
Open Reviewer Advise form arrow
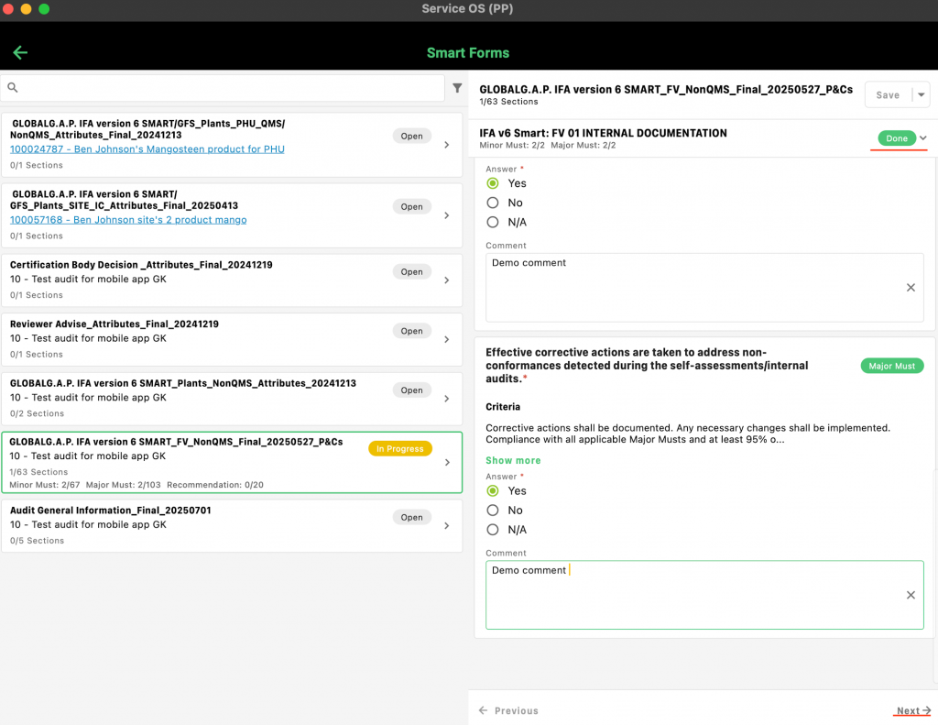click(x=446, y=339)
